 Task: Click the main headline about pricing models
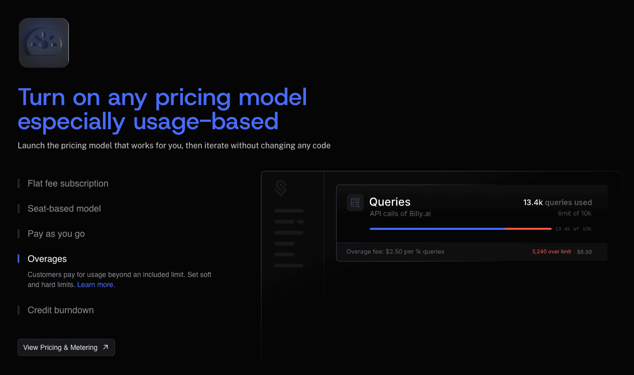162,109
